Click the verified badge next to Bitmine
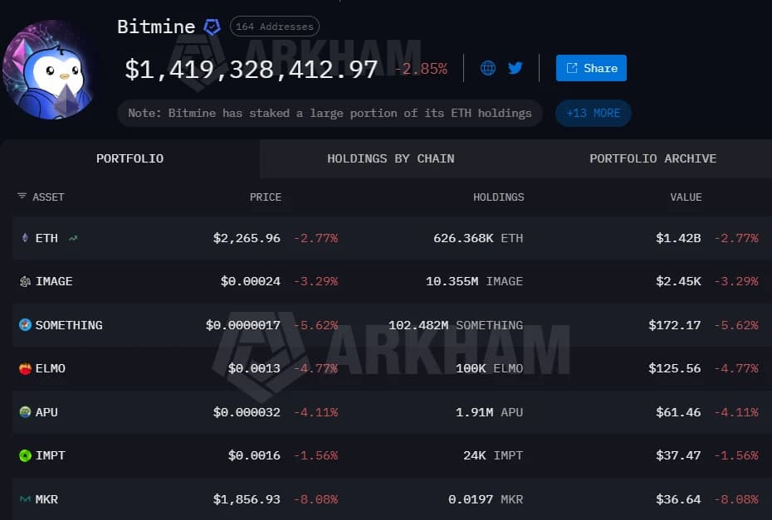The image size is (772, 520). (212, 27)
